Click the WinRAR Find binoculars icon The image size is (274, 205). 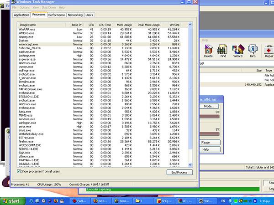(223, 51)
